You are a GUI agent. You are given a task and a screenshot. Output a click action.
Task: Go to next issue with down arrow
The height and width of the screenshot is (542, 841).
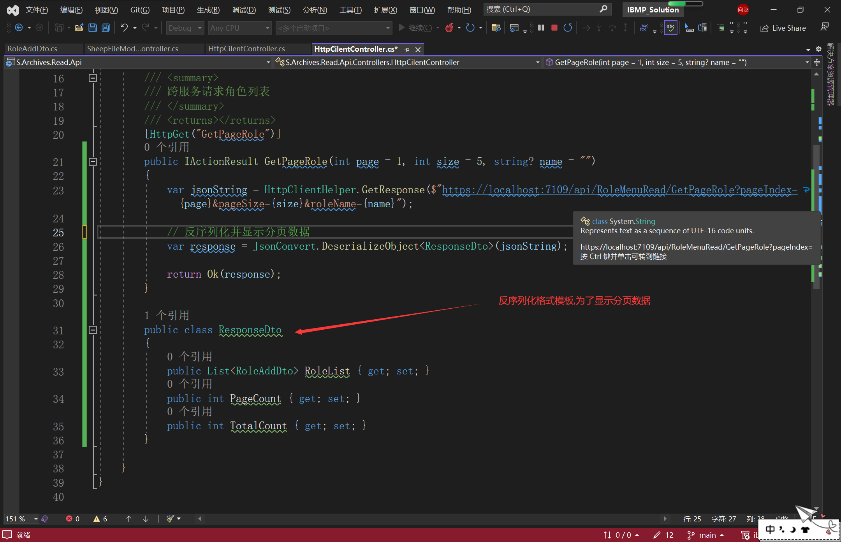click(x=146, y=519)
